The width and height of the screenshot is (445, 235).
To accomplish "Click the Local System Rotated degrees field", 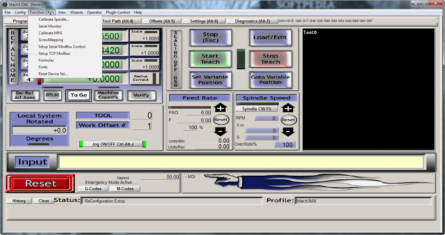I will tap(39, 130).
